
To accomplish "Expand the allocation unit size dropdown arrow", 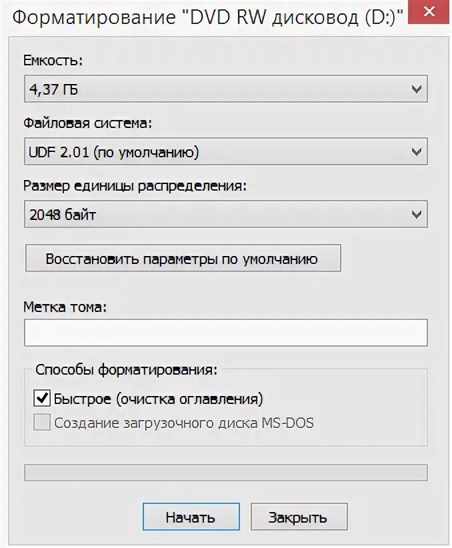I will pos(416,214).
